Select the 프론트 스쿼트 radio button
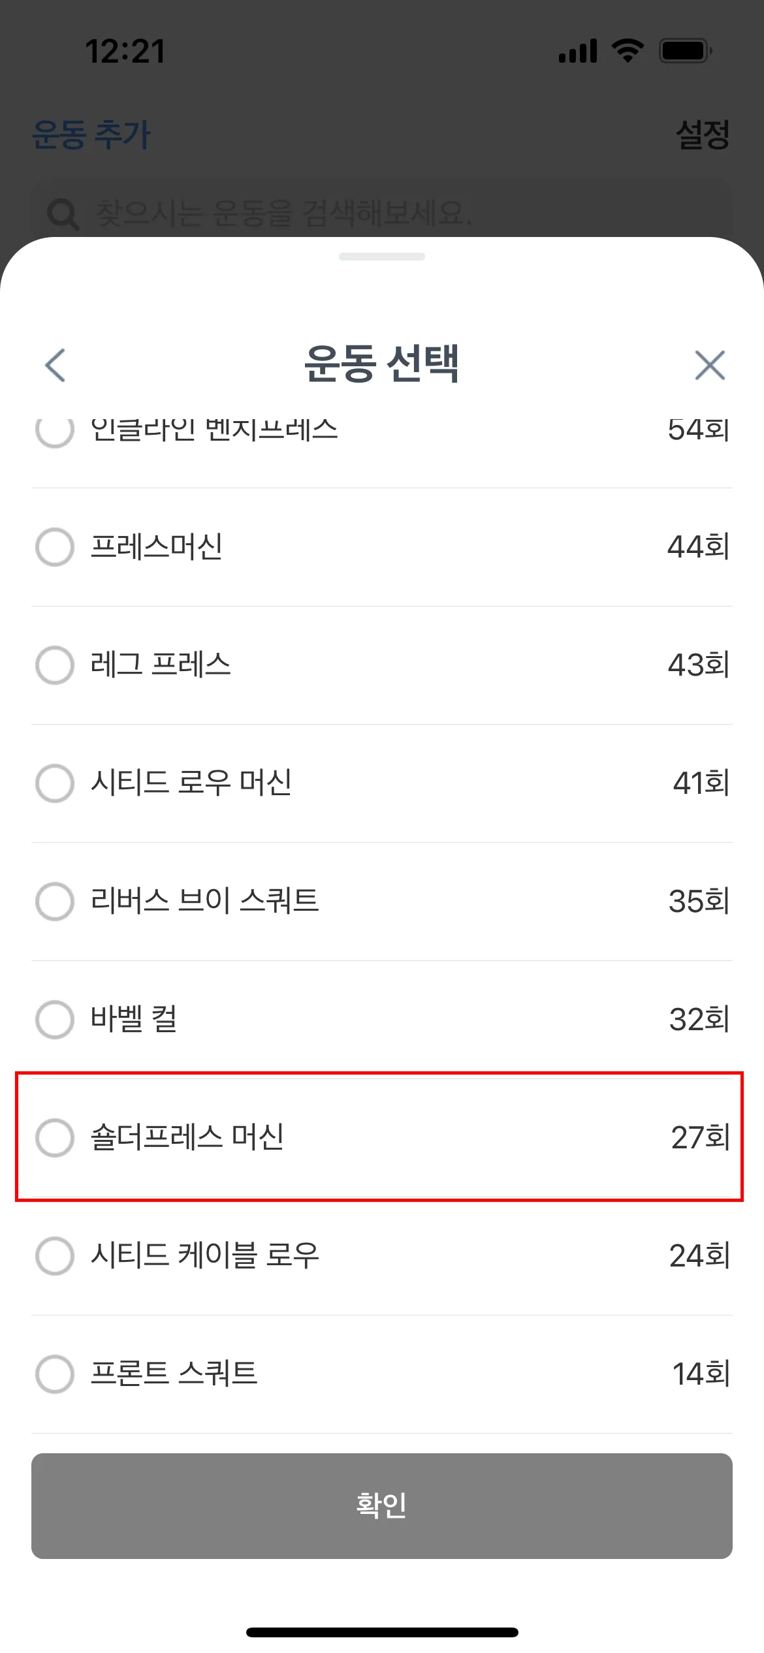 click(x=55, y=1374)
